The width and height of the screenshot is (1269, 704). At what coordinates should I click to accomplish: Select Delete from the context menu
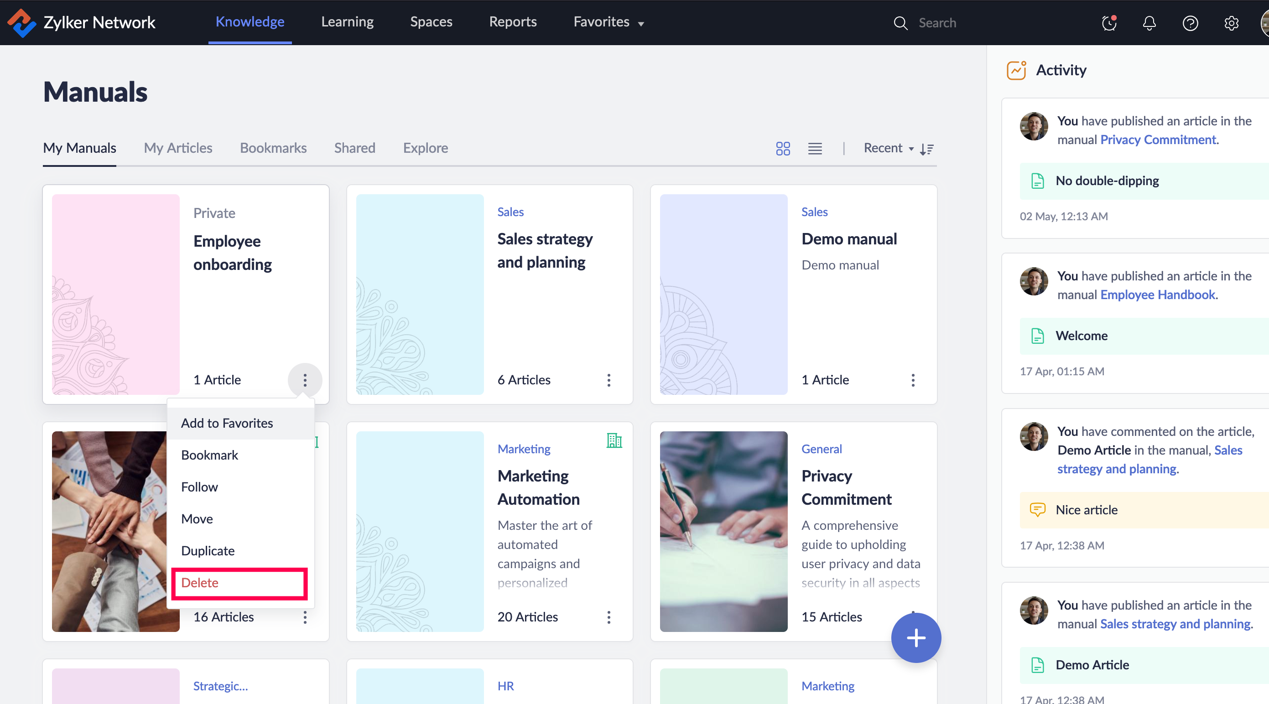[200, 583]
